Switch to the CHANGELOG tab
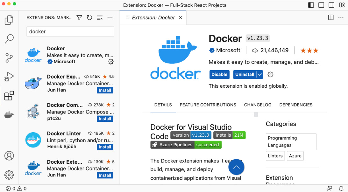 [x=258, y=105]
